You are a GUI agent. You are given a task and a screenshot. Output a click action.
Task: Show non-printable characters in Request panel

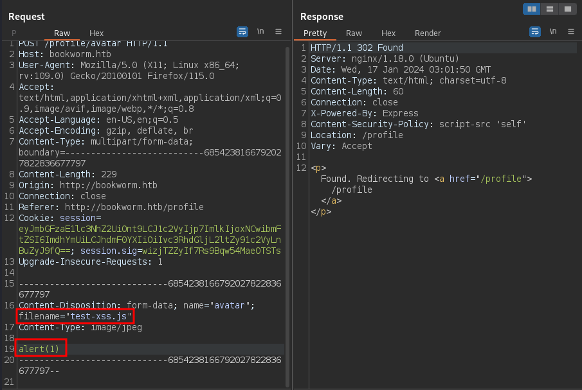[260, 31]
